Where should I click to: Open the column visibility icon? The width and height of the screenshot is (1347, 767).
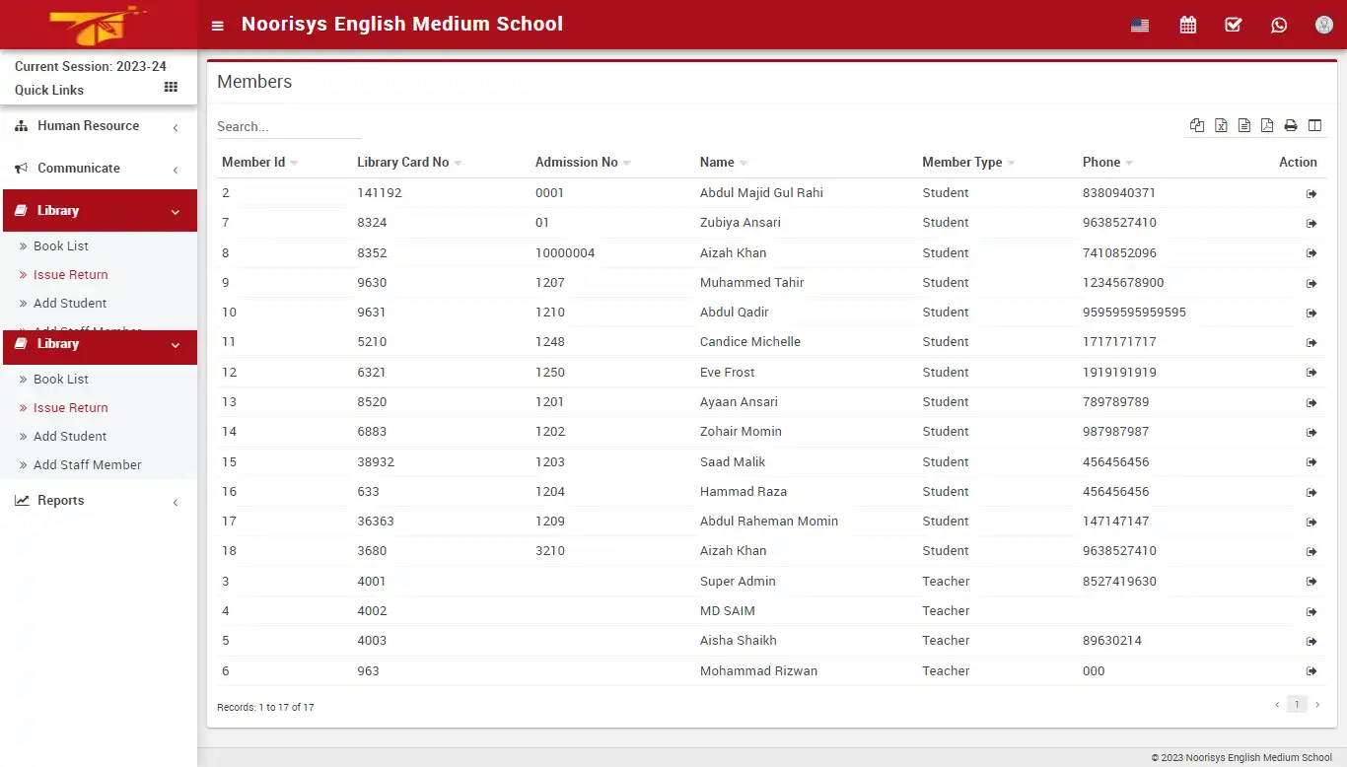[1314, 125]
